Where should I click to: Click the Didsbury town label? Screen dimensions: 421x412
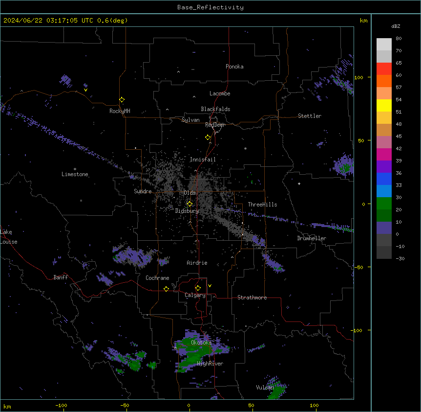(187, 211)
